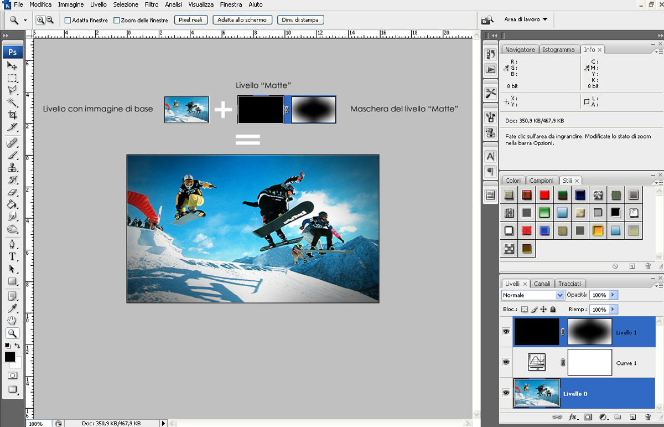Select the Horizontal Type tool
Screen dimensions: 664x427
(x=12, y=256)
